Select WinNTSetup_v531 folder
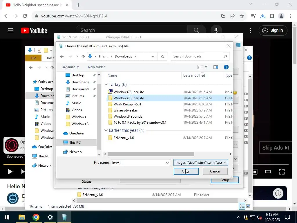 pyautogui.click(x=127, y=104)
